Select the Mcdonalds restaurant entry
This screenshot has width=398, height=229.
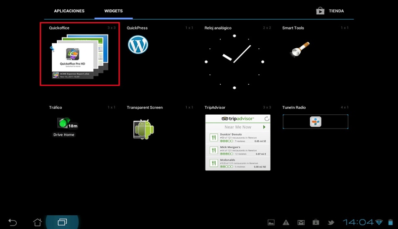238,163
